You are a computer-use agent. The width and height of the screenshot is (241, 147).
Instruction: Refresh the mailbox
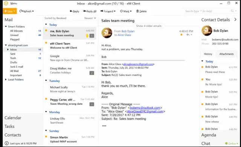[x=26, y=11]
